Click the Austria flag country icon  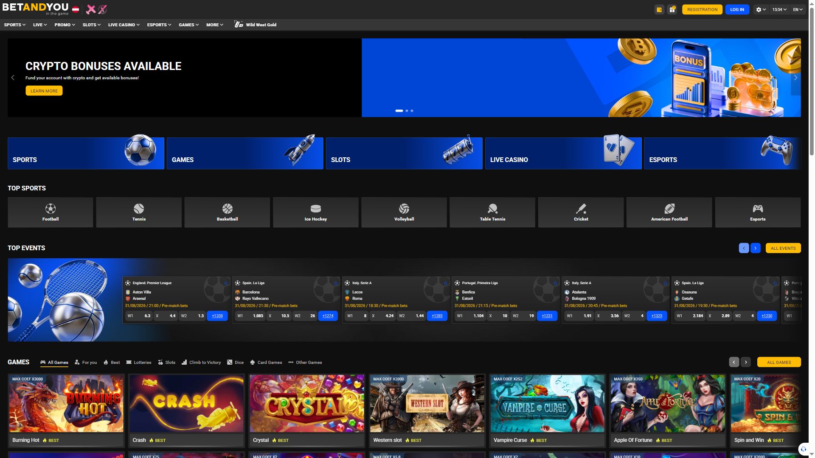pyautogui.click(x=76, y=9)
